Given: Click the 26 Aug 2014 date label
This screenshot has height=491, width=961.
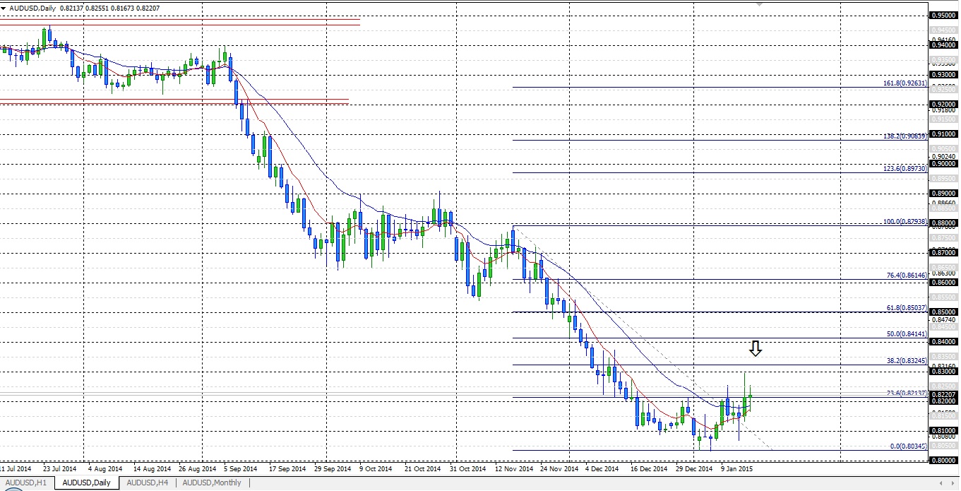Looking at the screenshot, I should pos(198,468).
